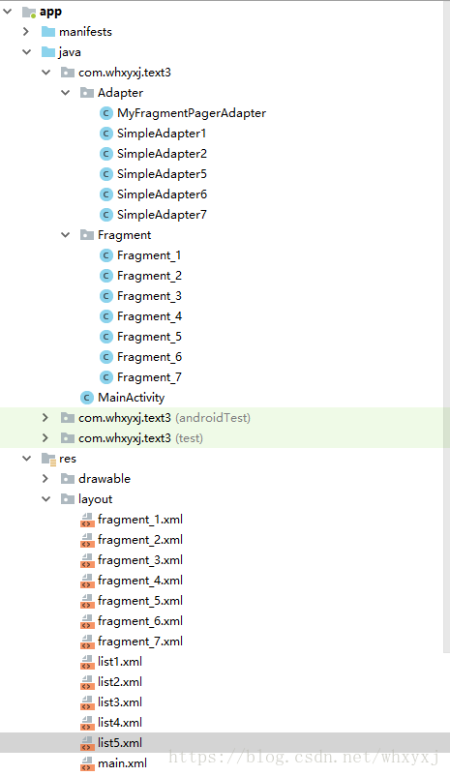Select list2.xml layout file
This screenshot has height=776, width=450.
tap(120, 681)
